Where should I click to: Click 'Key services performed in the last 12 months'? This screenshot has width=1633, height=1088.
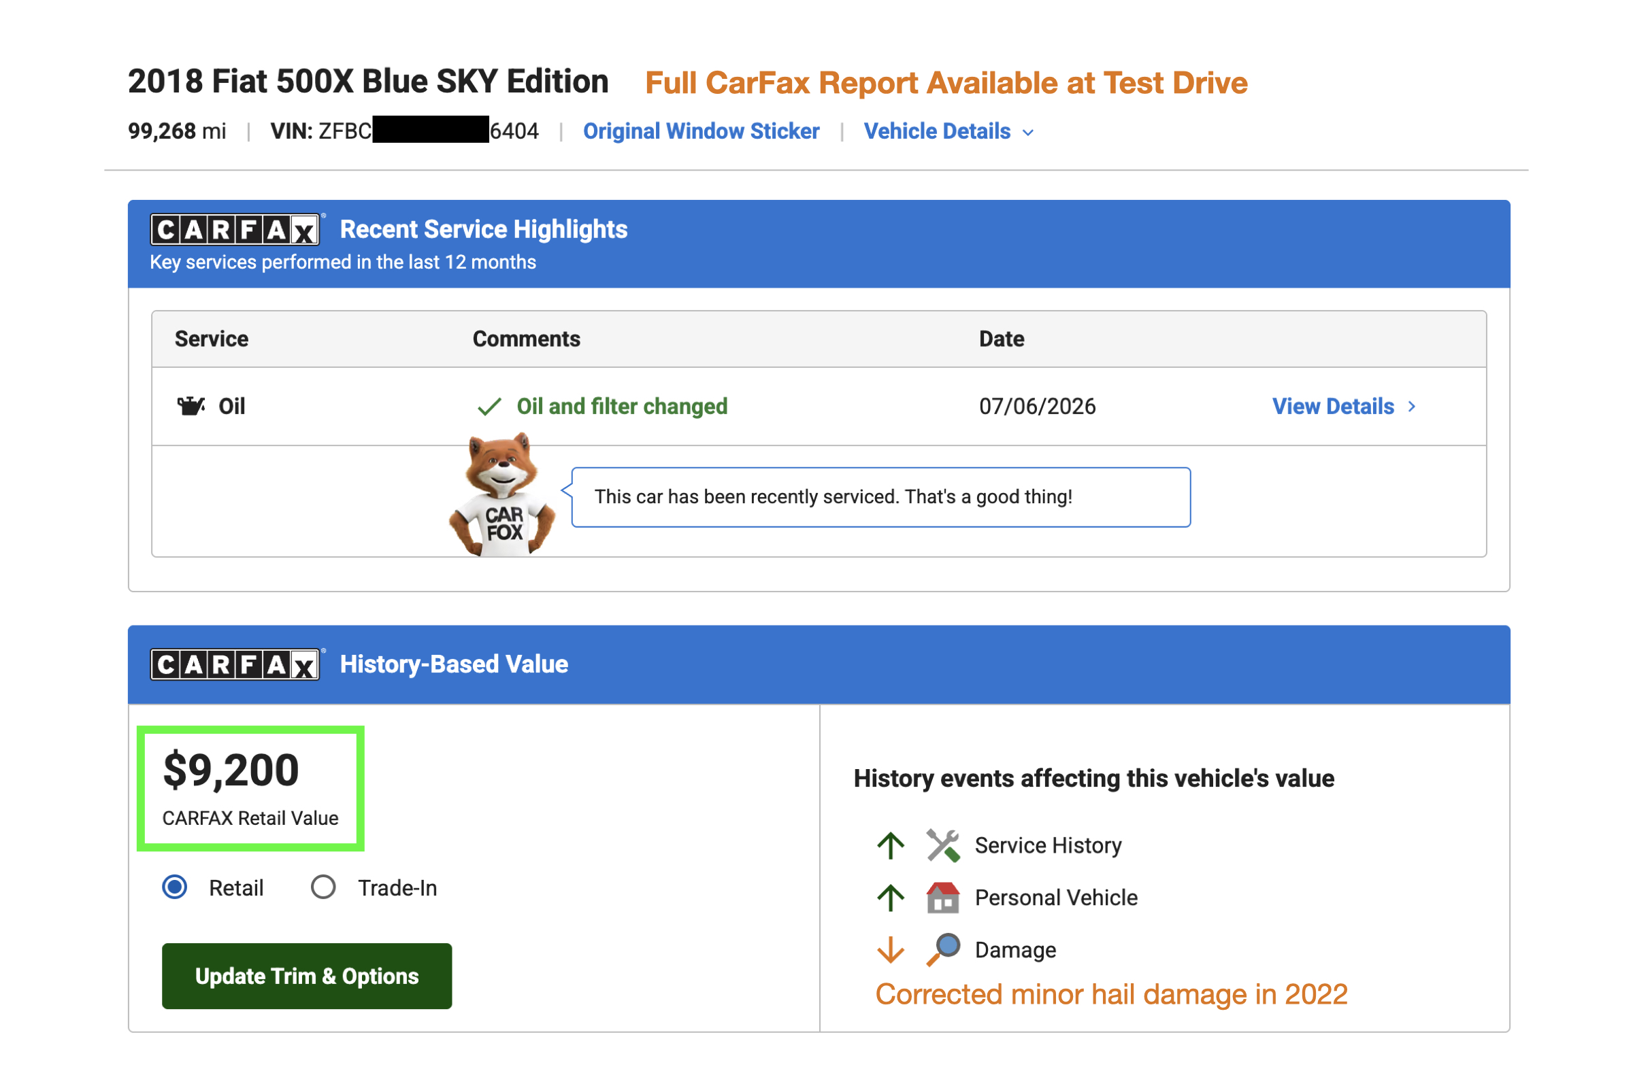click(343, 262)
